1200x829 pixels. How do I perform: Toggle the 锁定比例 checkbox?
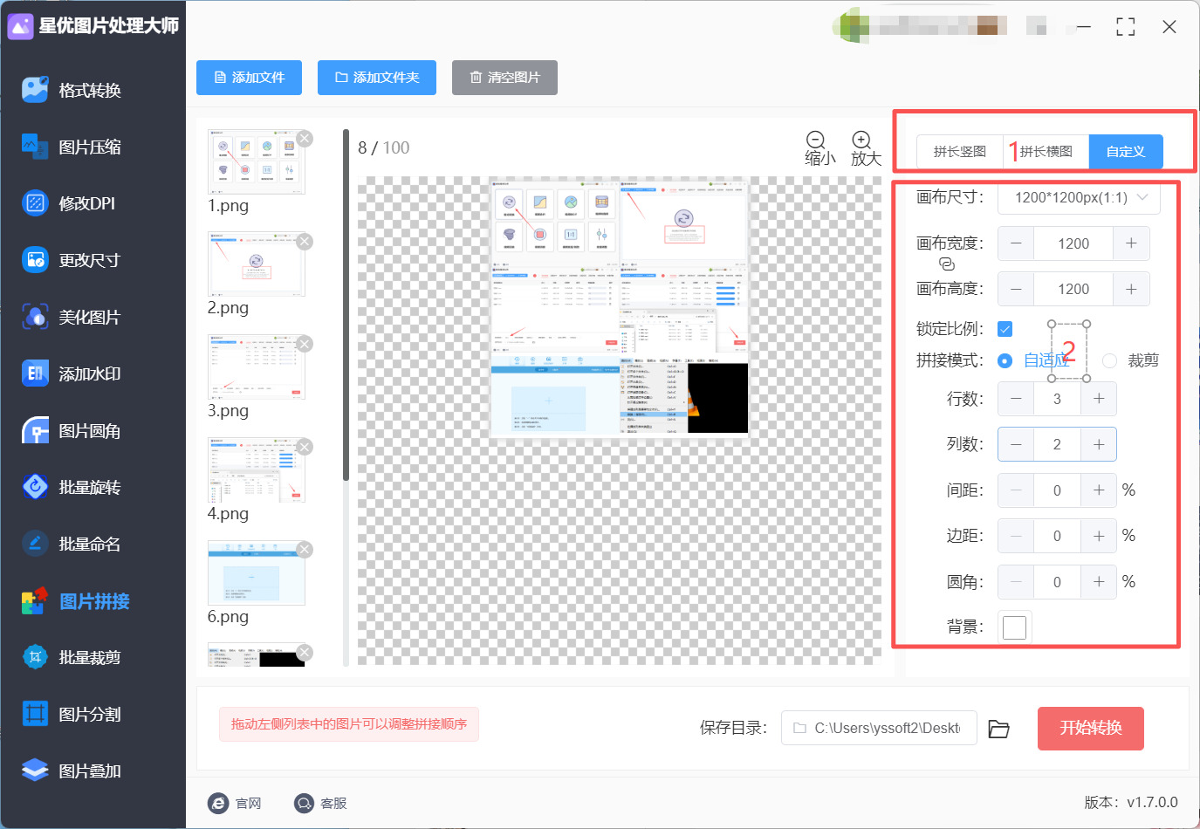tap(1005, 329)
